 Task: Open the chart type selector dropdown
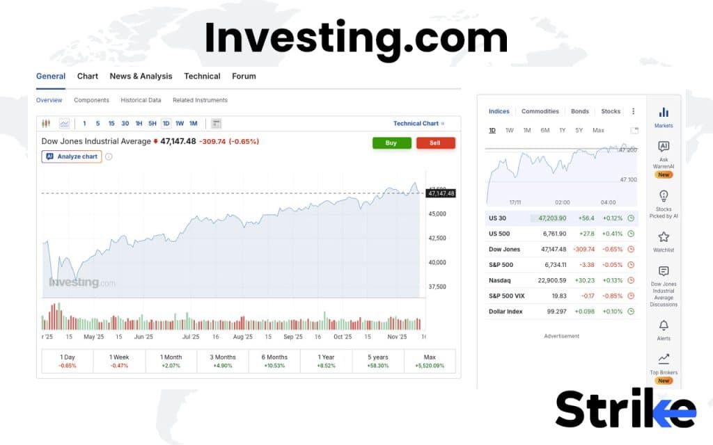point(216,123)
